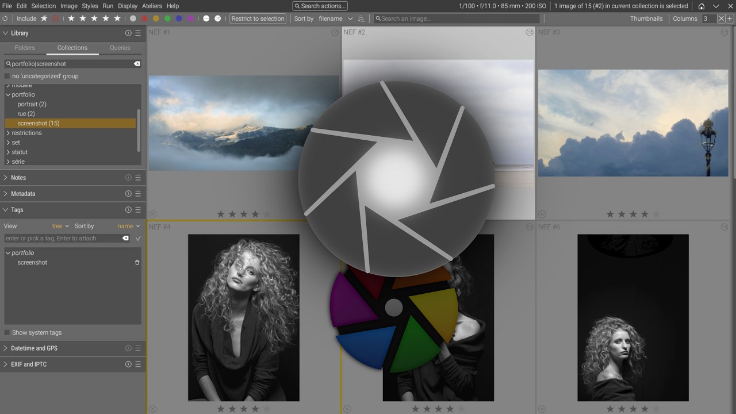The width and height of the screenshot is (736, 414).
Task: Open Datetime and GPS presets menu icon
Action: point(138,348)
